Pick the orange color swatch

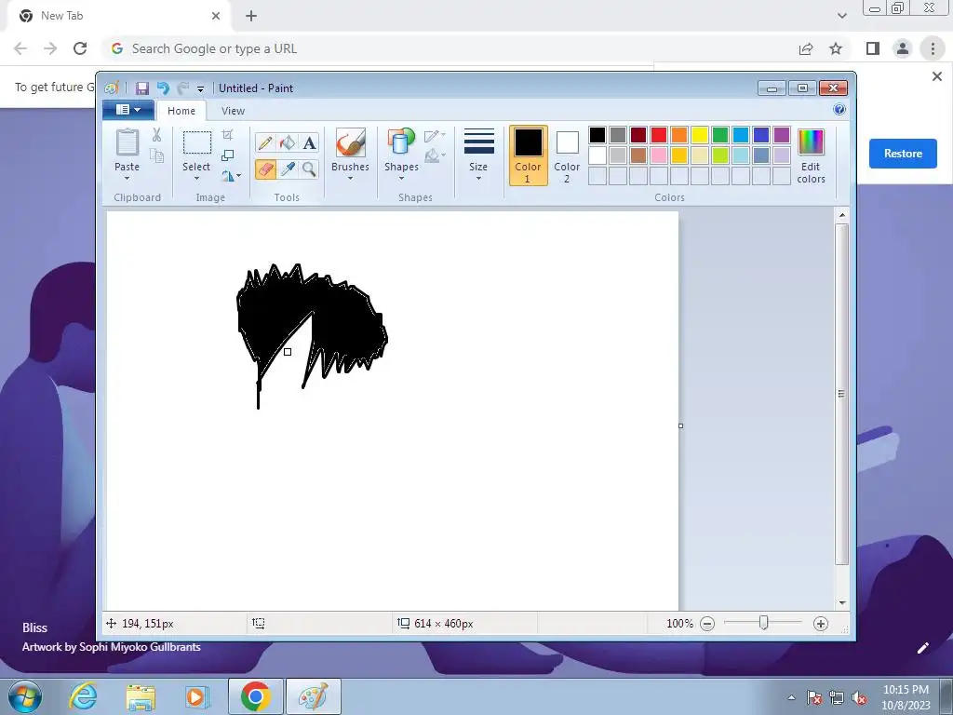[x=678, y=135]
